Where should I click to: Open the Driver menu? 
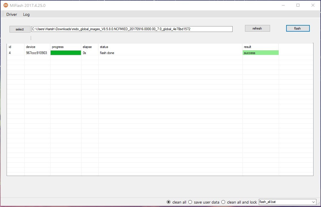click(12, 14)
